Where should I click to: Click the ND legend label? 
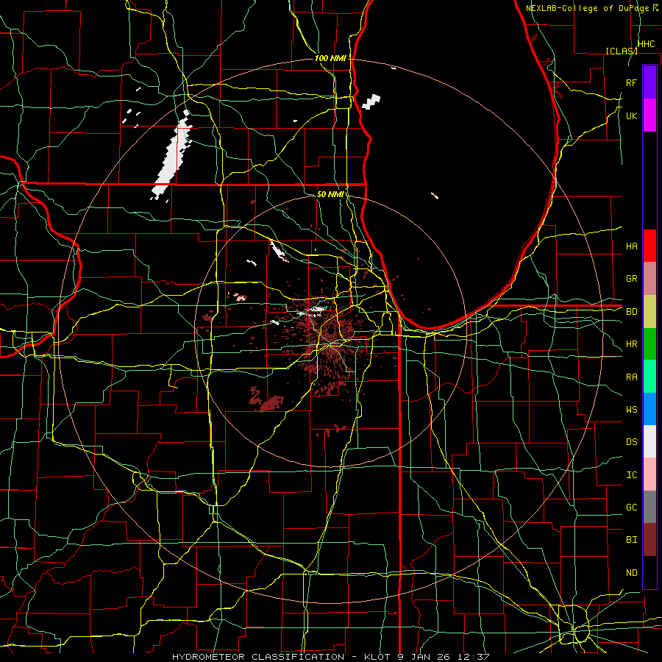click(x=631, y=573)
